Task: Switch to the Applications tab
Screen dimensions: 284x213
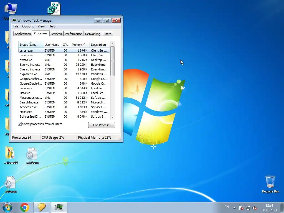Action: click(x=23, y=34)
